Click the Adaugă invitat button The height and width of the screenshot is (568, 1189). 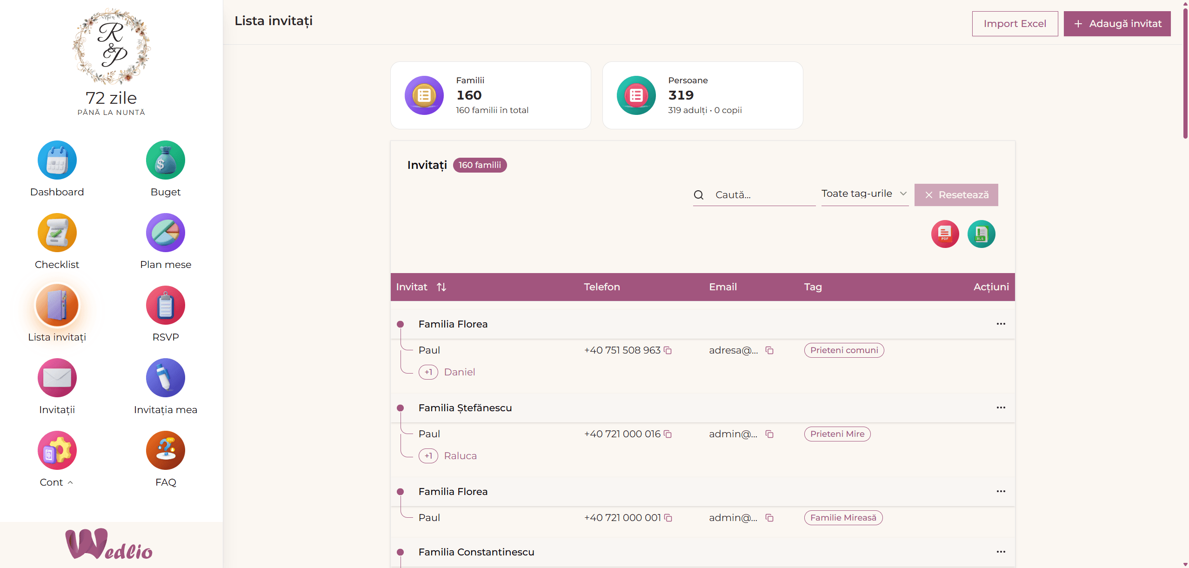(x=1117, y=24)
